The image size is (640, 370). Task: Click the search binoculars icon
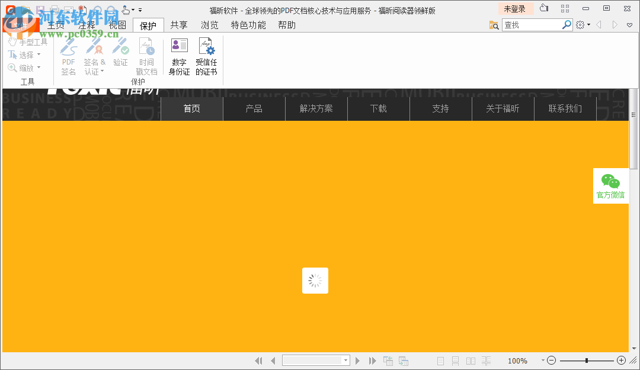point(494,25)
